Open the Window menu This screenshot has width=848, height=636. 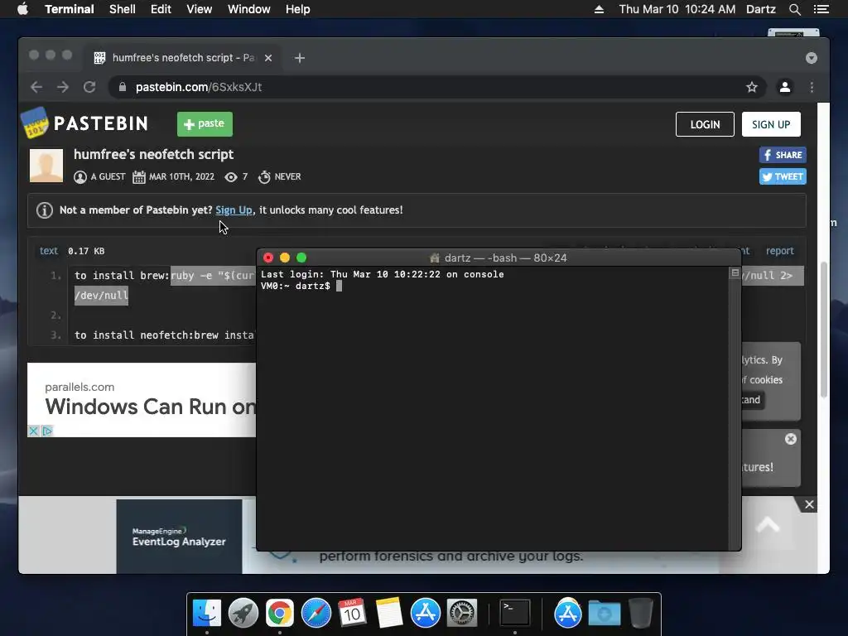click(248, 9)
